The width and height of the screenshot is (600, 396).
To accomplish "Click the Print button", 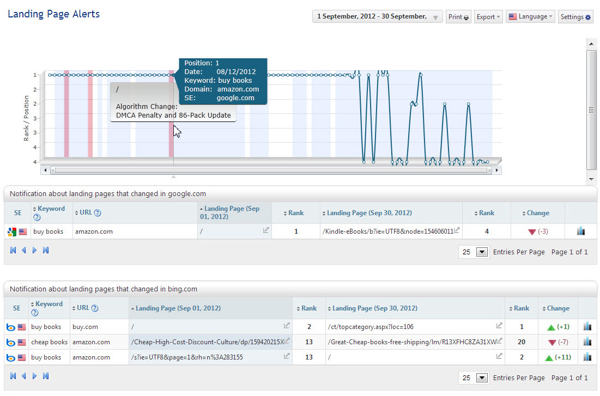I will point(458,17).
